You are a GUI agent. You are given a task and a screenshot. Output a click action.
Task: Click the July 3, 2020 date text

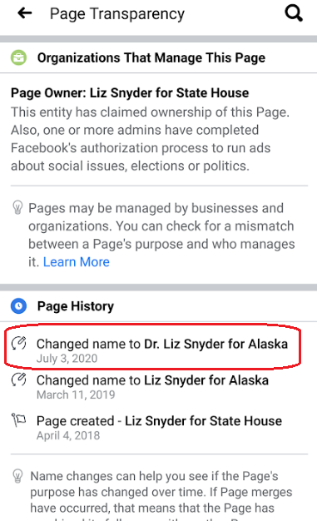coord(67,359)
